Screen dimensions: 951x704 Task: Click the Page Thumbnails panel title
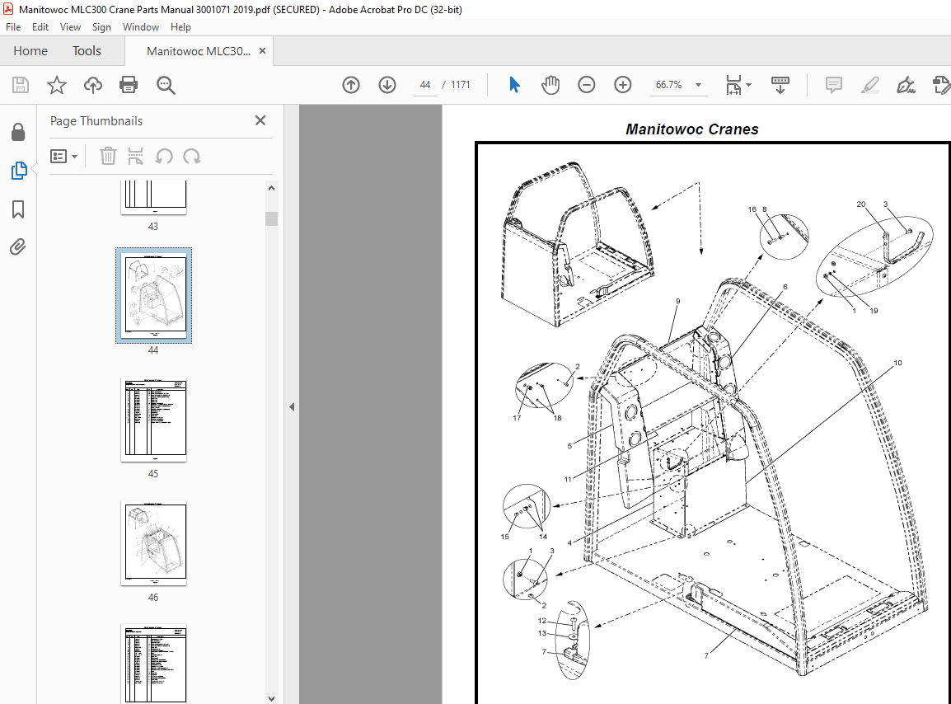tap(96, 121)
